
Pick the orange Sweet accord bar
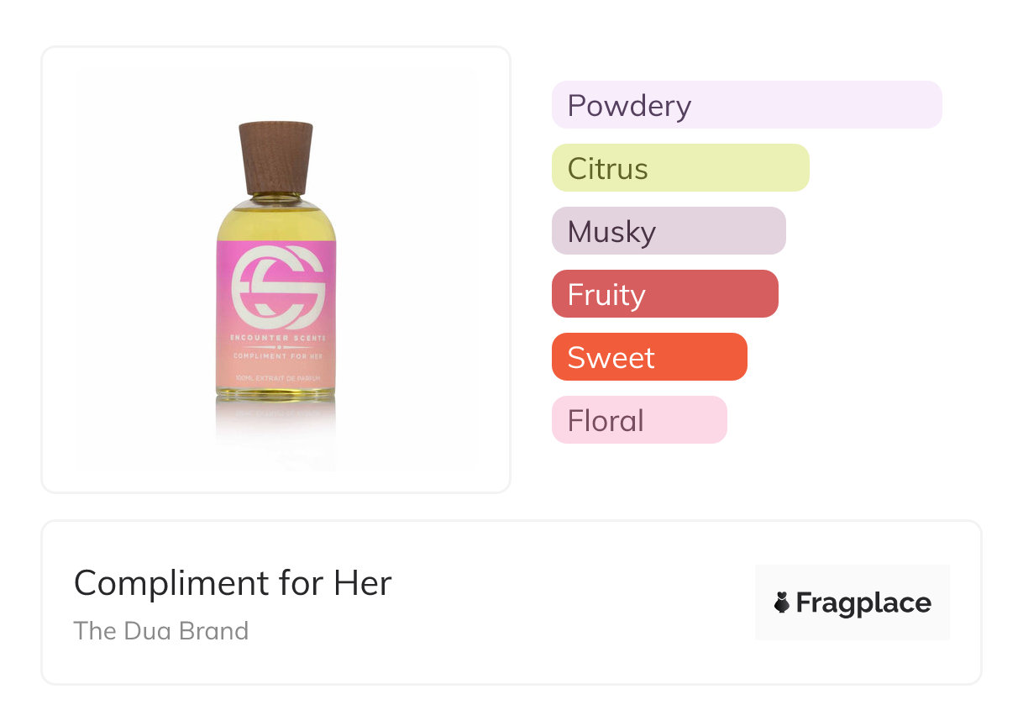pyautogui.click(x=648, y=357)
